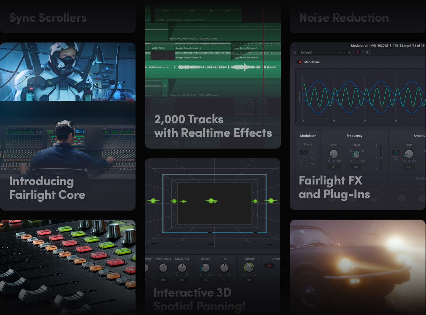Open the 2,000 Tracks with Realtime Effects card
426x315 pixels.
(213, 126)
